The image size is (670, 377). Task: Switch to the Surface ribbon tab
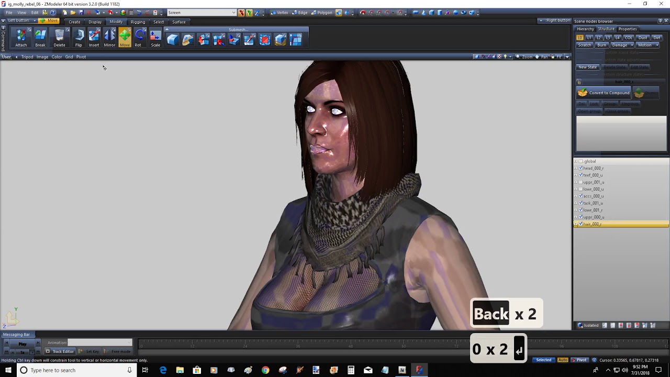pyautogui.click(x=179, y=22)
